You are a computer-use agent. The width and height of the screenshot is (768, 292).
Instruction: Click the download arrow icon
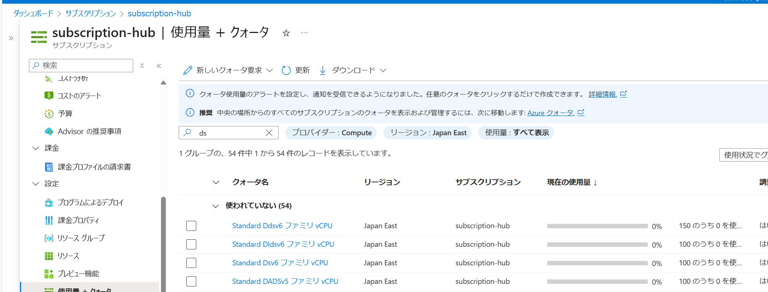tap(323, 70)
